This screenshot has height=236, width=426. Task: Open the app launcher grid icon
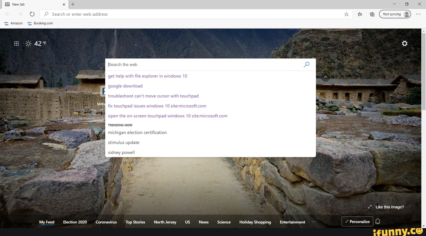coord(16,43)
